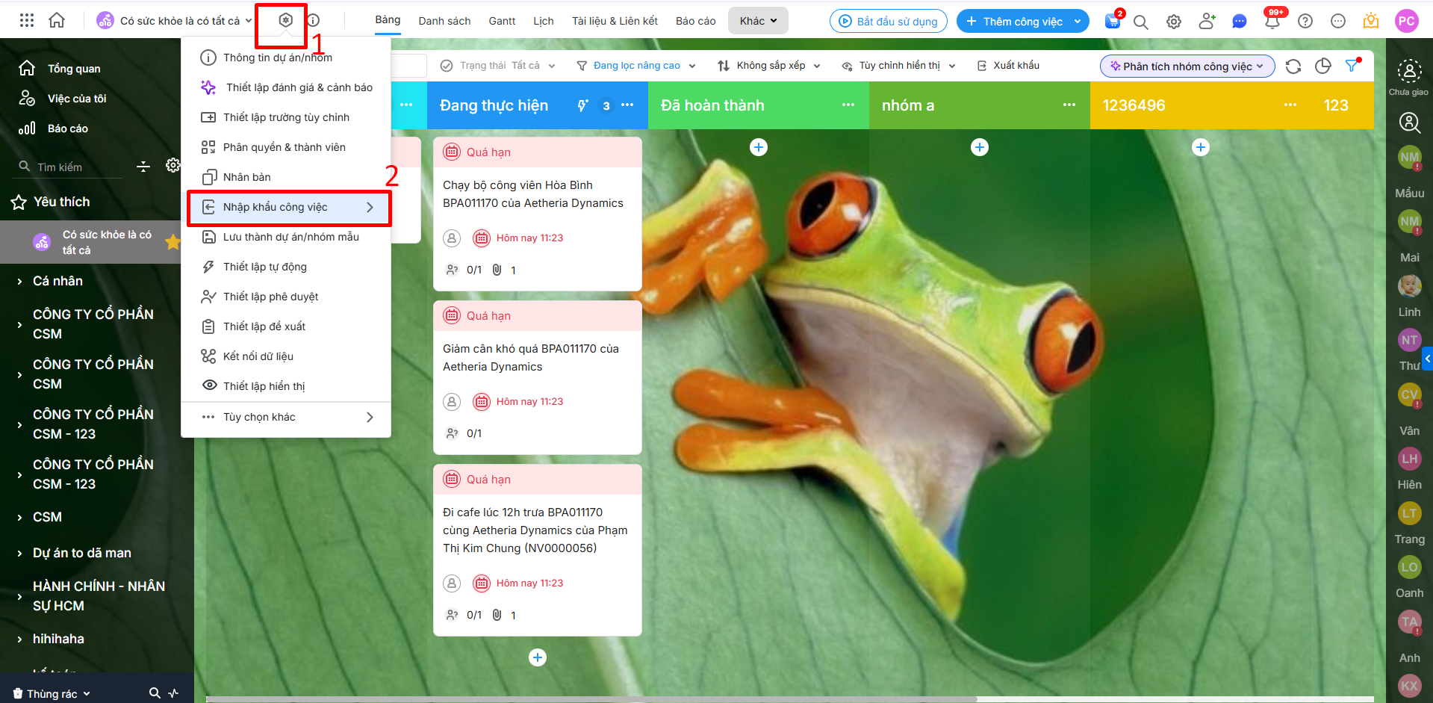
Task: Open the Trạng thái Tất cả dropdown
Action: pos(498,66)
